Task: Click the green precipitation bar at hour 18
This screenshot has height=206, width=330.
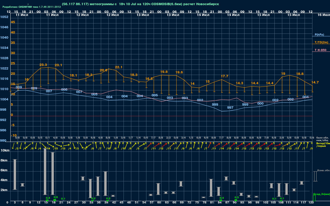Action: point(55,200)
